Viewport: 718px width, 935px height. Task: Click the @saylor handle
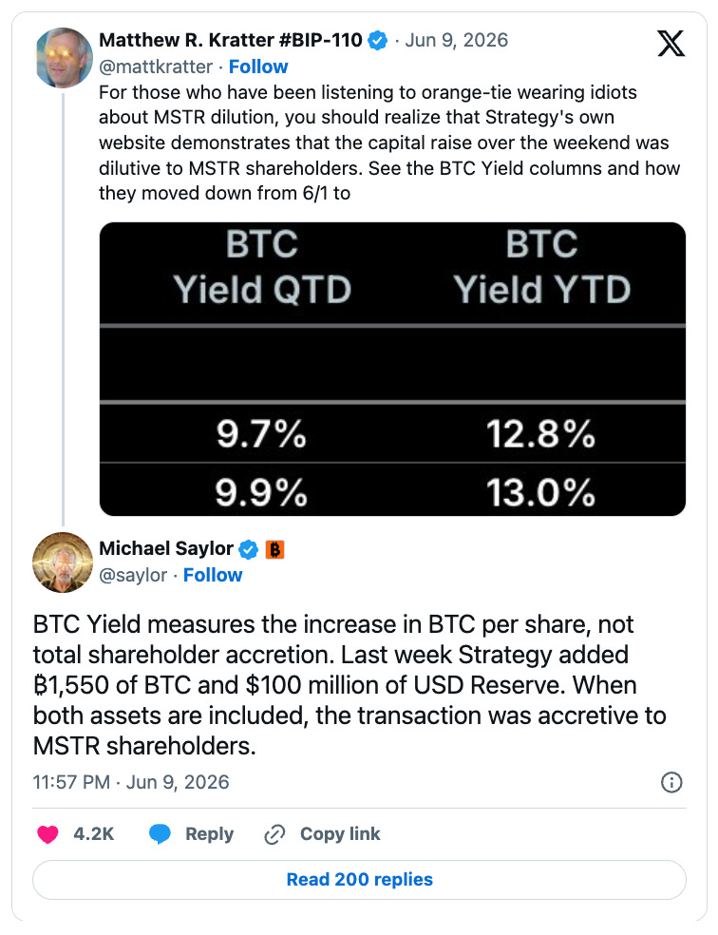click(x=133, y=575)
